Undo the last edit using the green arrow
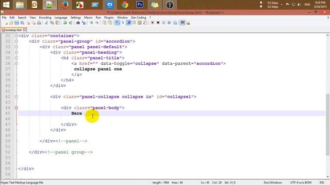The height and width of the screenshot is (185, 330). (x=65, y=23)
